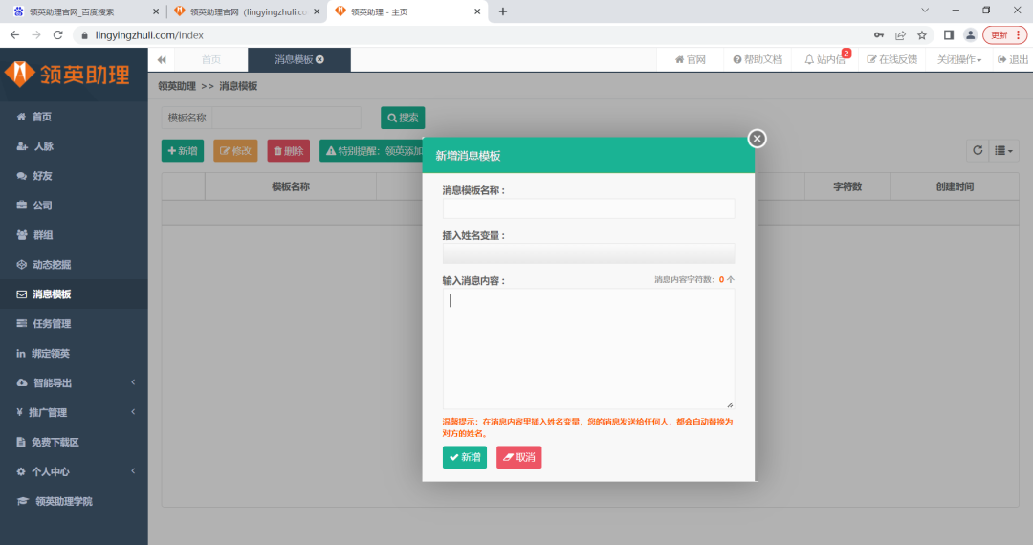Click the browser address bar URL

click(x=149, y=34)
